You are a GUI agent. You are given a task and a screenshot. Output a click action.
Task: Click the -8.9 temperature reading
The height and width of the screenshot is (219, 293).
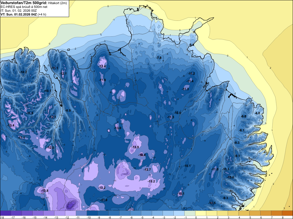coord(68,111)
